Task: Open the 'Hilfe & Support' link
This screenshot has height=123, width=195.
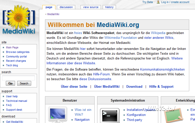Action: (161, 86)
